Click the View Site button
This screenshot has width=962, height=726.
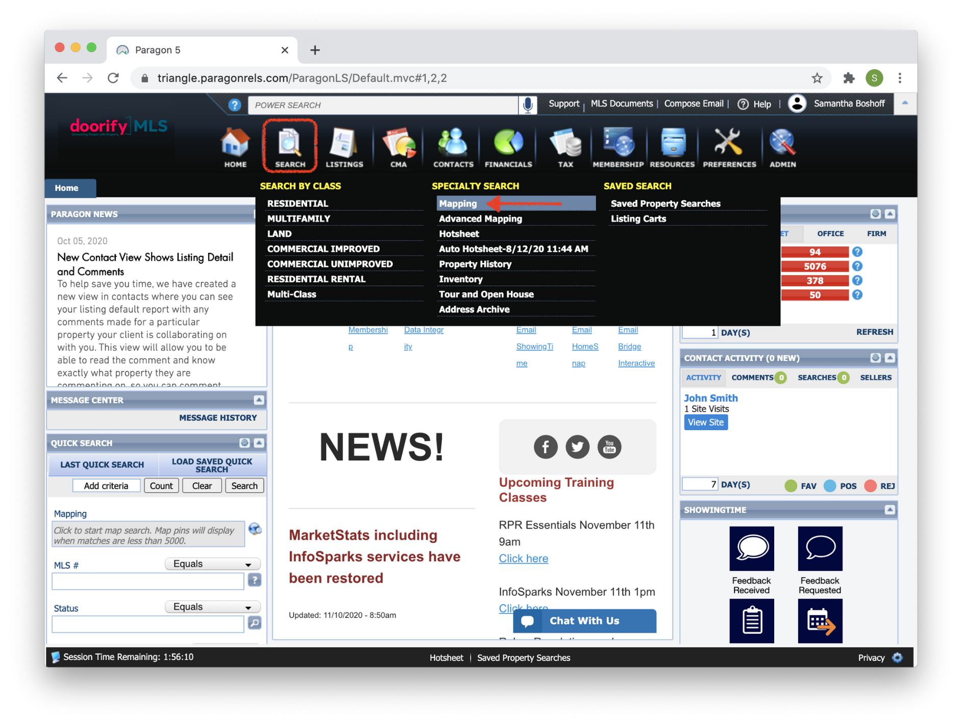pos(705,422)
